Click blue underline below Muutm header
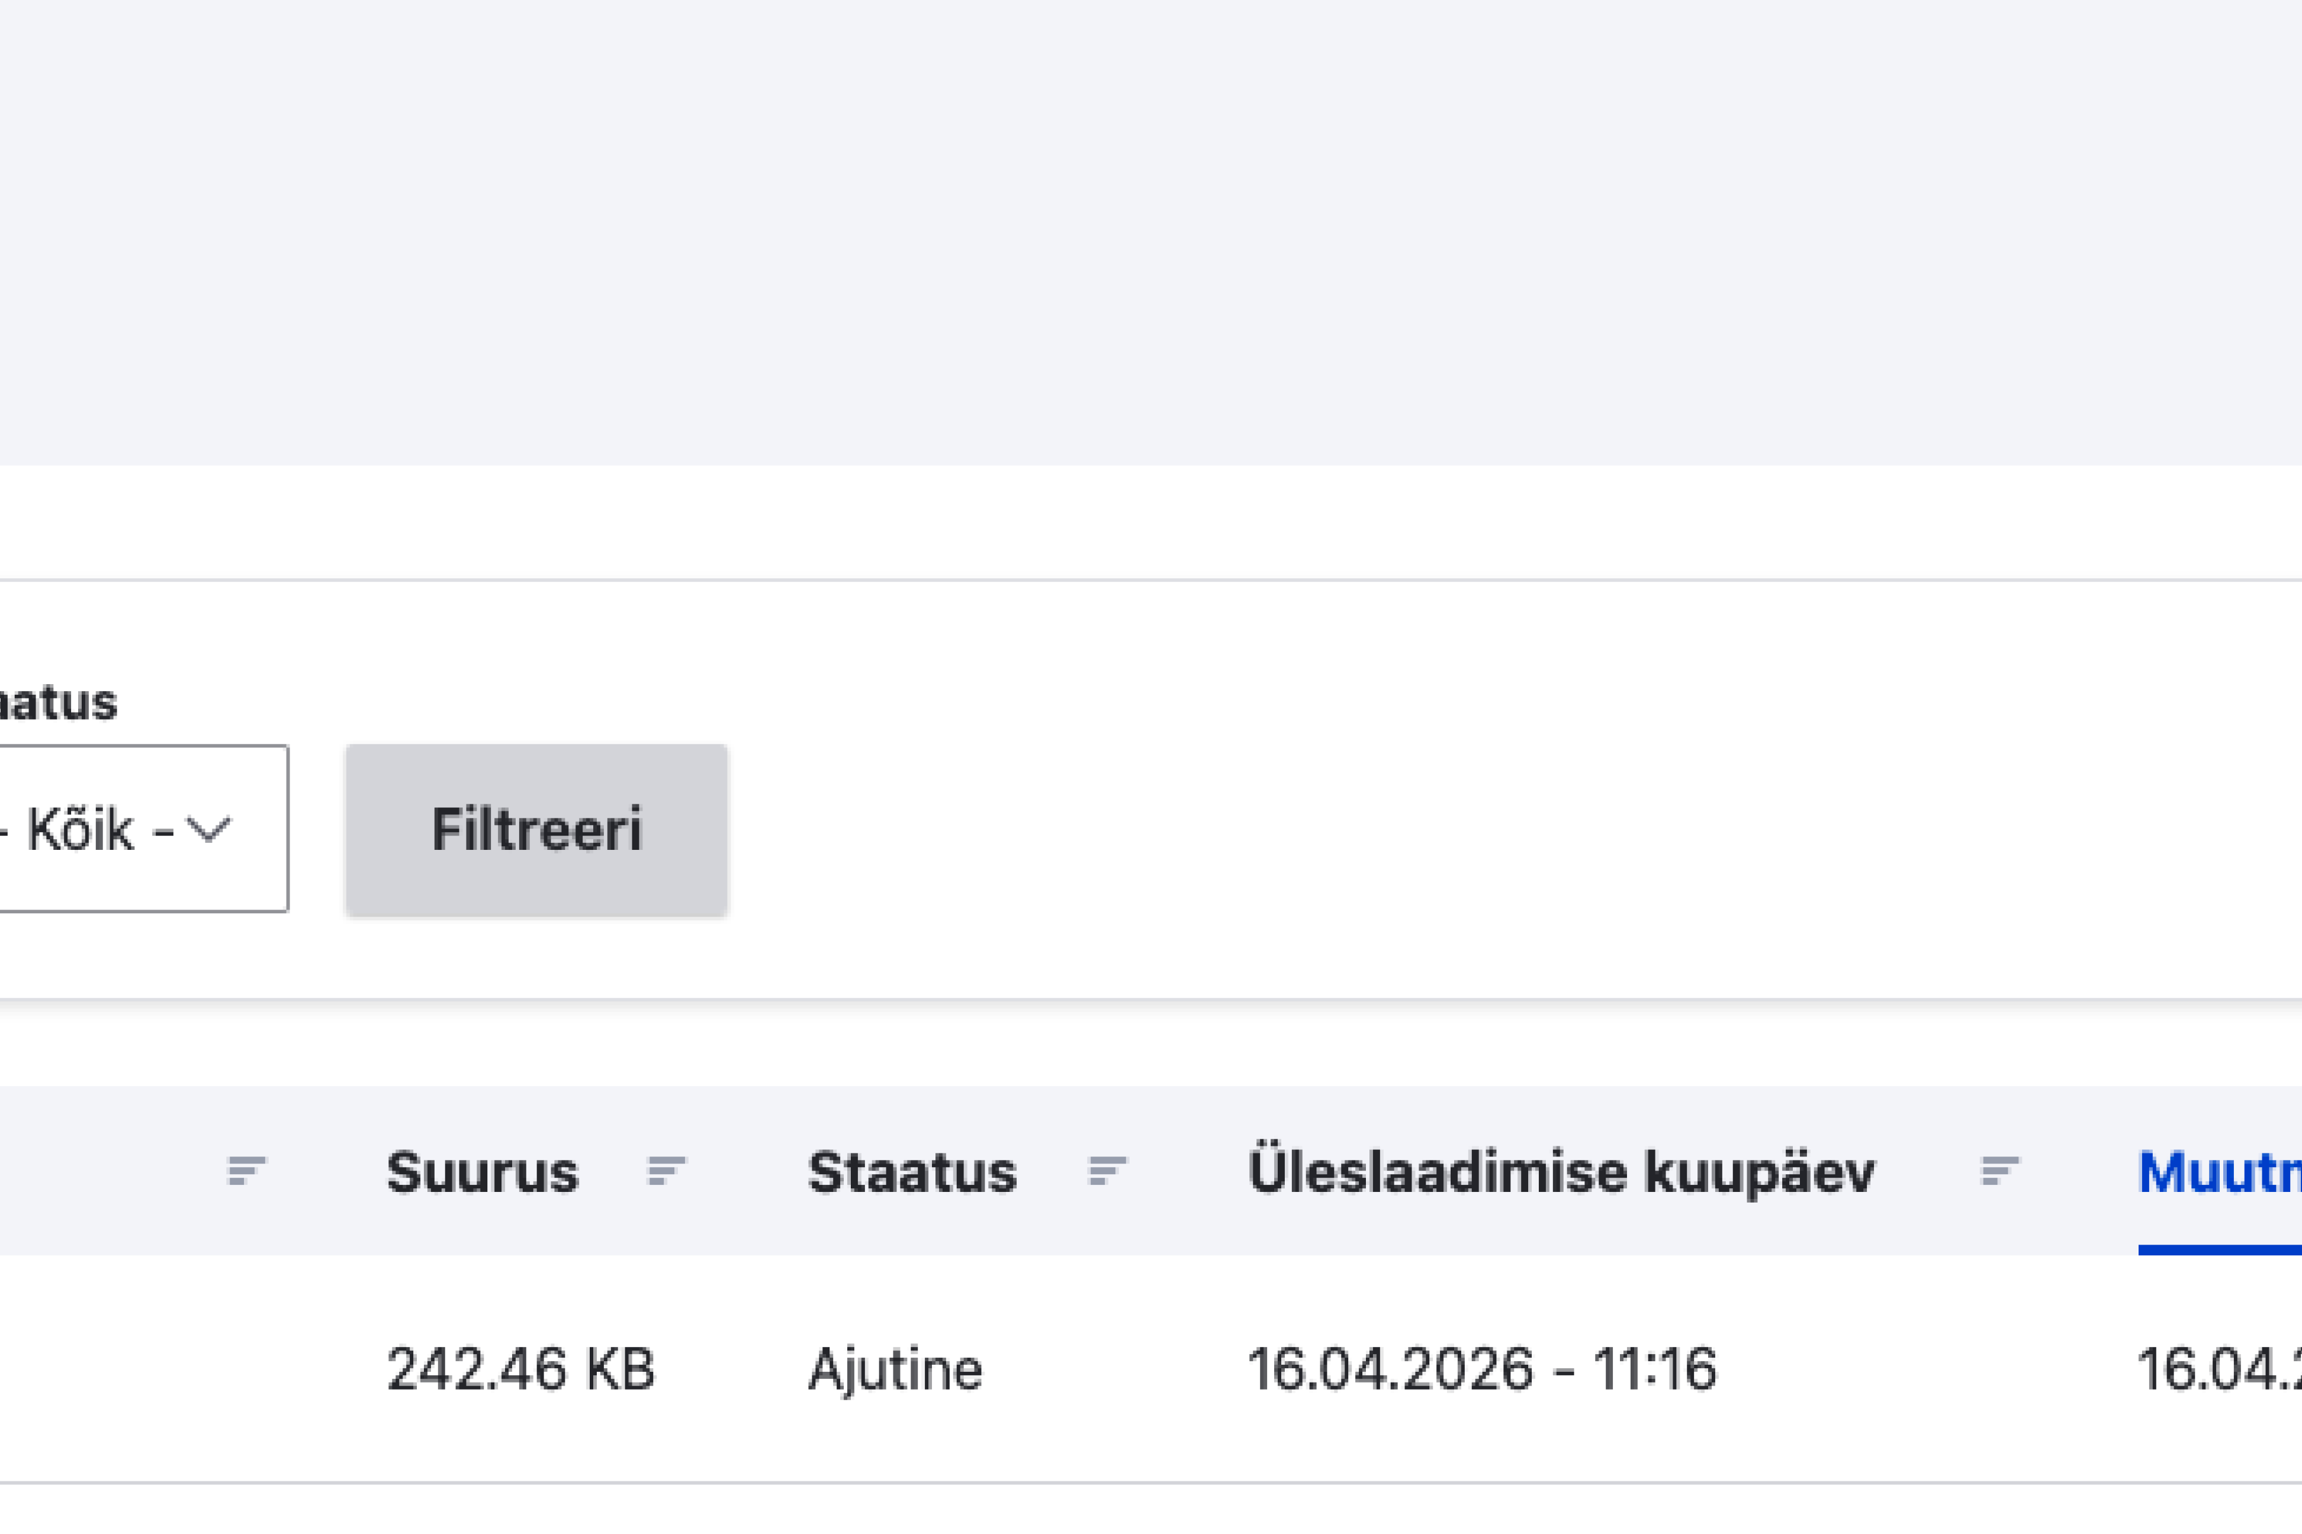 (x=2218, y=1249)
